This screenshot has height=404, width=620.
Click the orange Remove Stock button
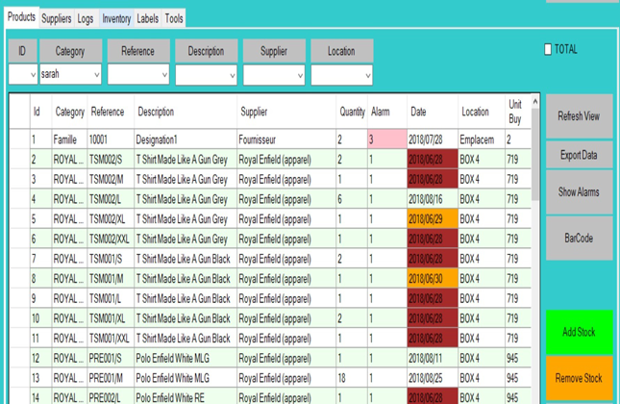[x=580, y=378]
